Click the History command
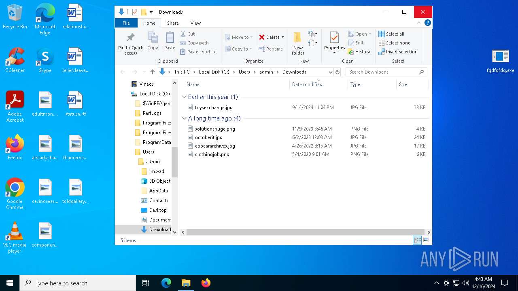518x291 pixels. point(359,52)
